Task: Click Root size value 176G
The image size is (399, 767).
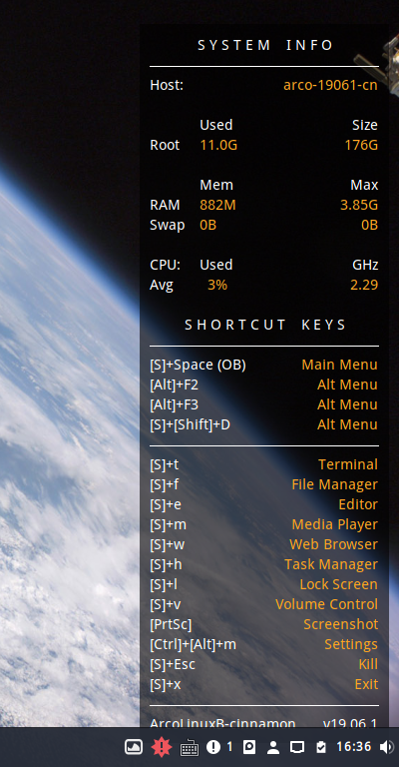Action: (361, 145)
